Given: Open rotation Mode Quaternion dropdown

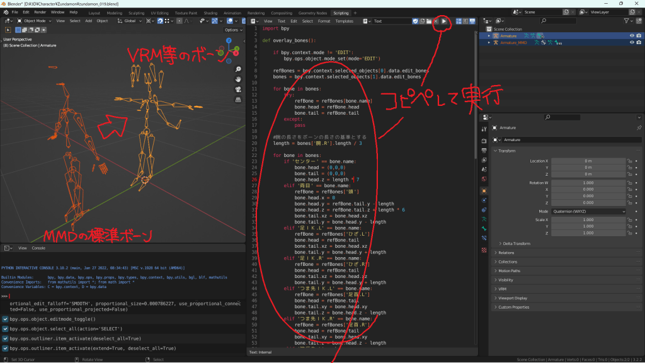Looking at the screenshot, I should pyautogui.click(x=588, y=211).
